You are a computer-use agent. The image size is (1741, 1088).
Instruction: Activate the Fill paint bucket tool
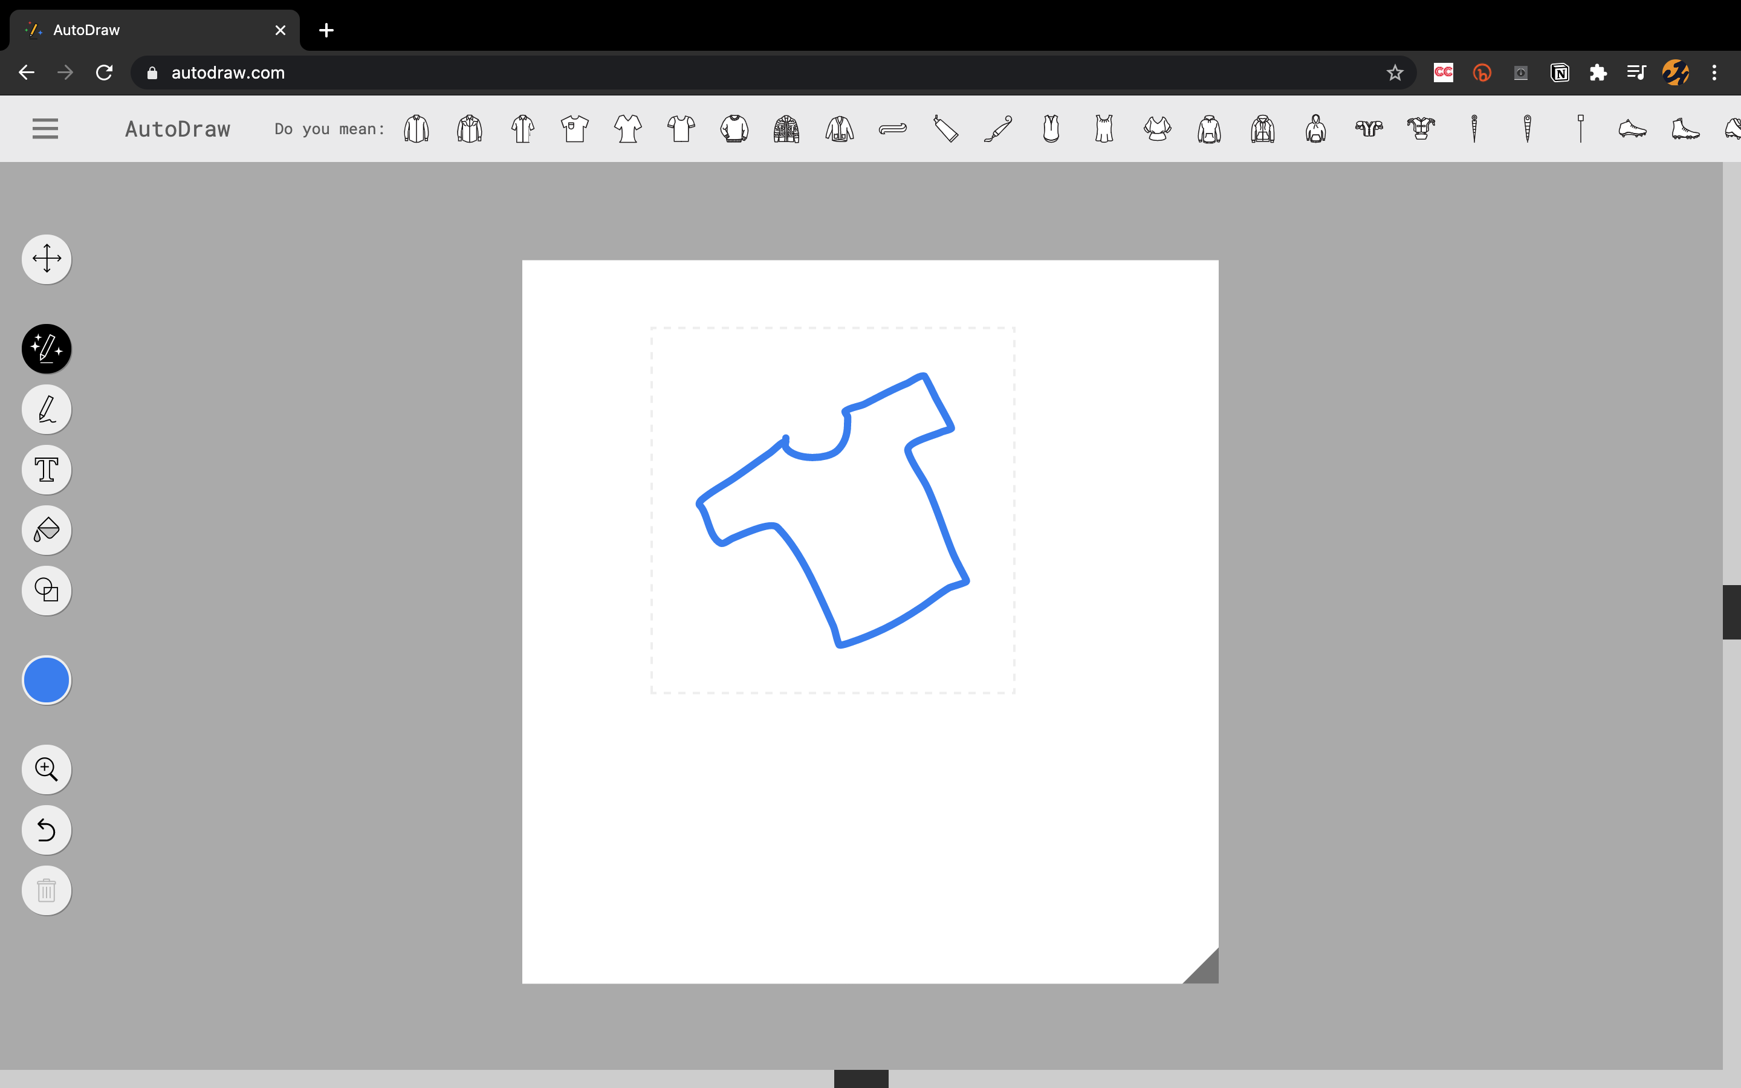pos(47,530)
